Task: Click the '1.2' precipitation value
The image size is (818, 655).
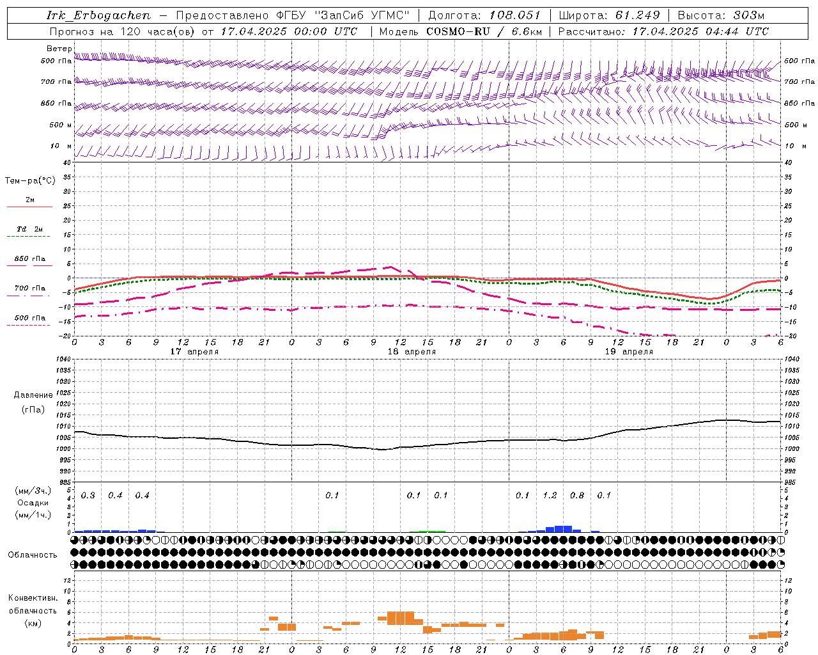Action: click(550, 495)
